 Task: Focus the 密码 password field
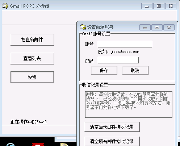point(118,60)
